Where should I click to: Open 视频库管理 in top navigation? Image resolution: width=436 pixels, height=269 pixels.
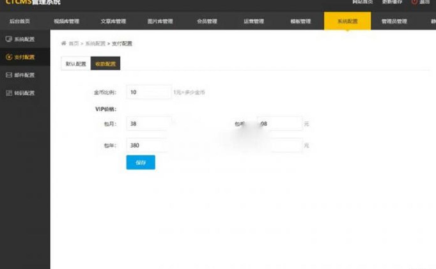(x=66, y=21)
